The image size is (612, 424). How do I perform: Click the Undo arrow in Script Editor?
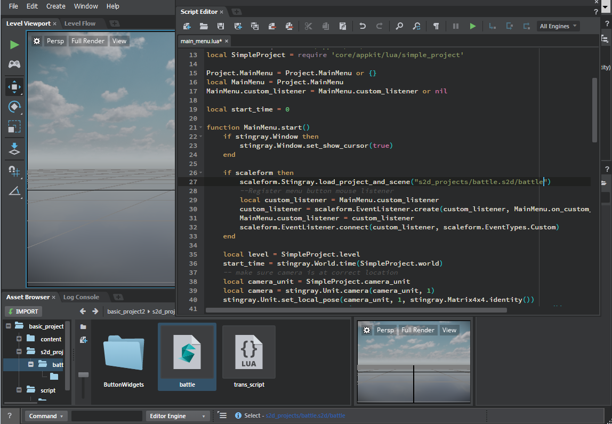point(363,26)
